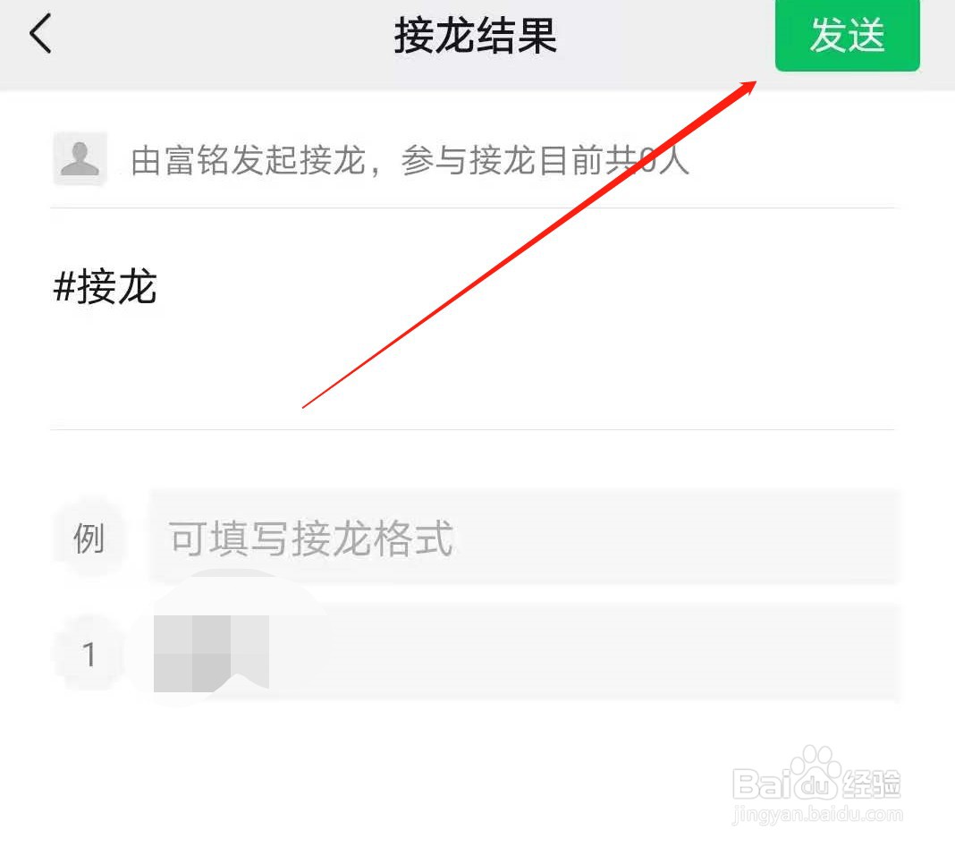
Task: Click the 接龙结果 page title
Action: point(476,36)
